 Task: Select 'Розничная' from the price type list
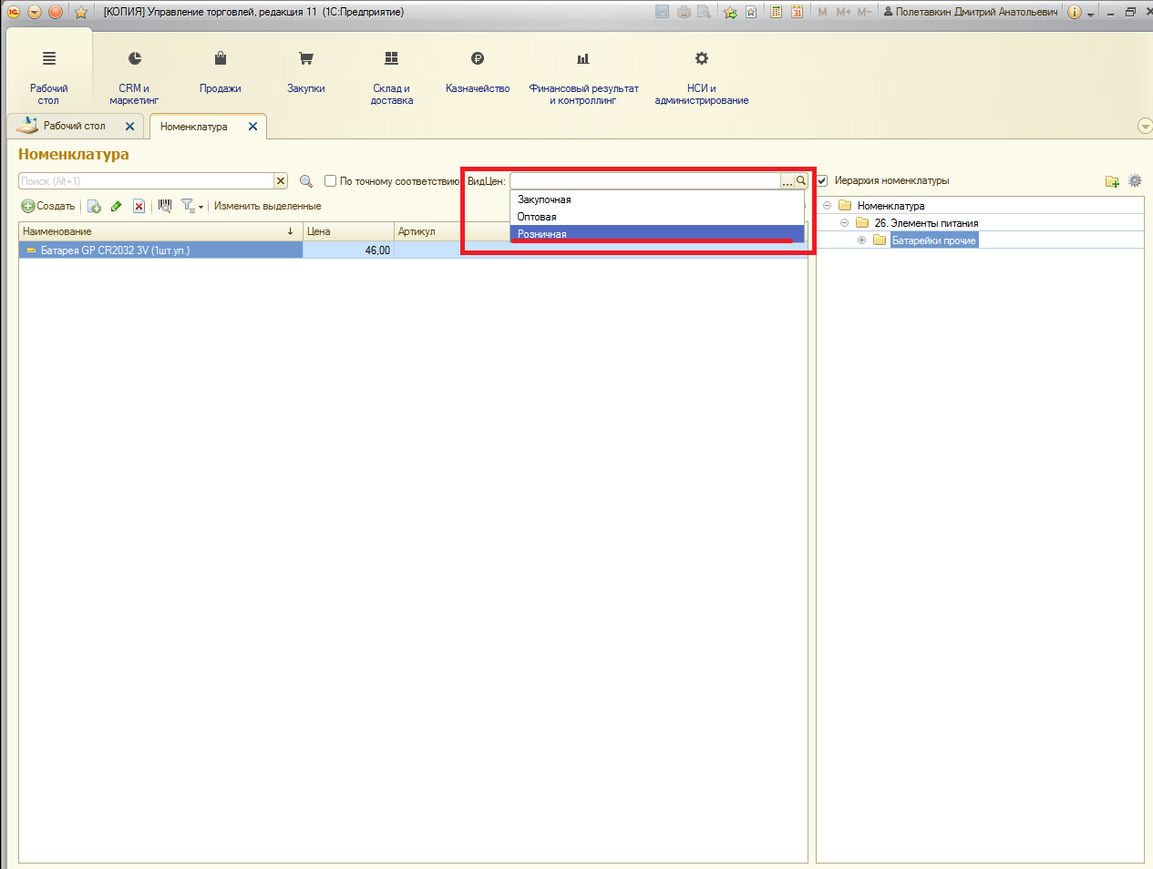click(542, 234)
